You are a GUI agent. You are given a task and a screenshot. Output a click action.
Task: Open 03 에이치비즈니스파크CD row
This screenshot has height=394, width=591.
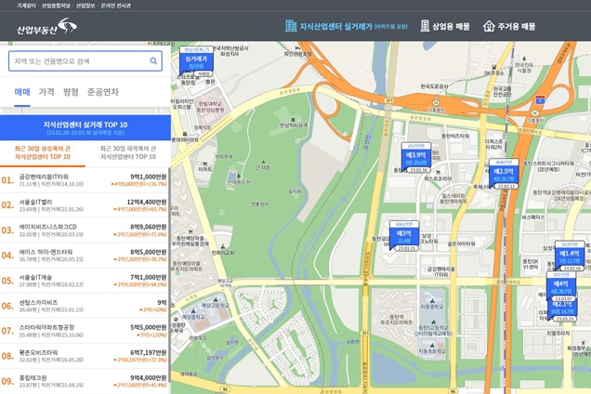point(84,230)
